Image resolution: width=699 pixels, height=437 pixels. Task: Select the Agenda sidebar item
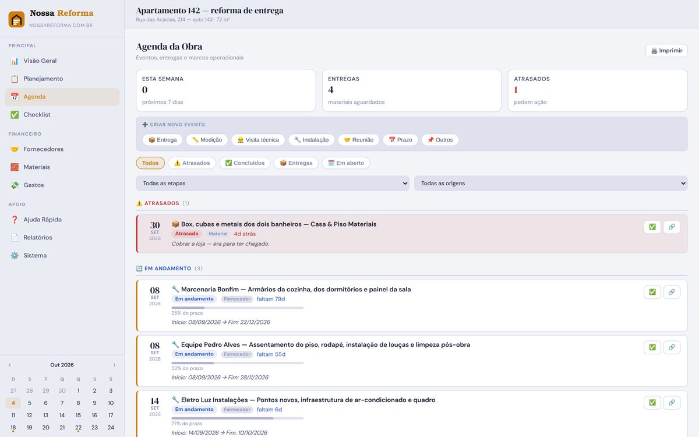tap(62, 97)
